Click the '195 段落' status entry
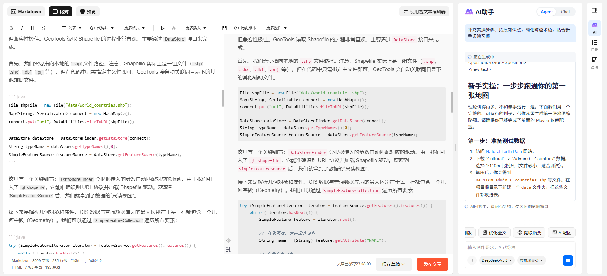 tap(53, 267)
